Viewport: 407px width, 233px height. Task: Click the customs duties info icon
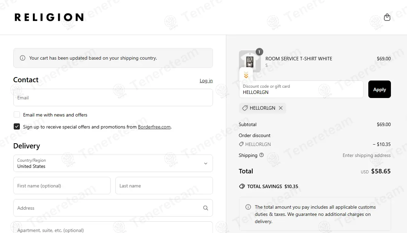pos(248,207)
